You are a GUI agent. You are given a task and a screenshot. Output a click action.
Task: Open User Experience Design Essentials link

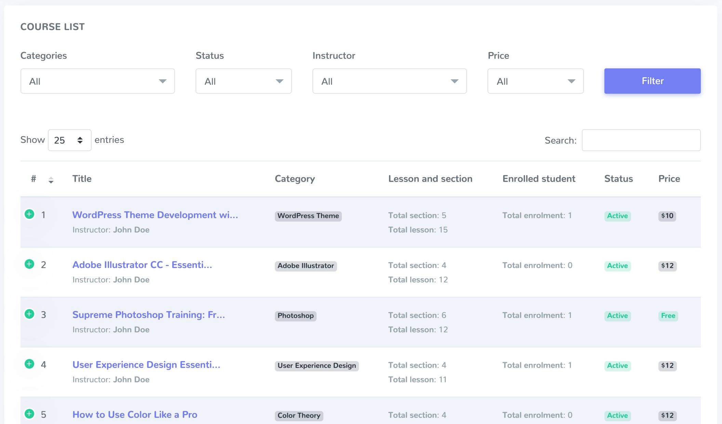point(146,365)
